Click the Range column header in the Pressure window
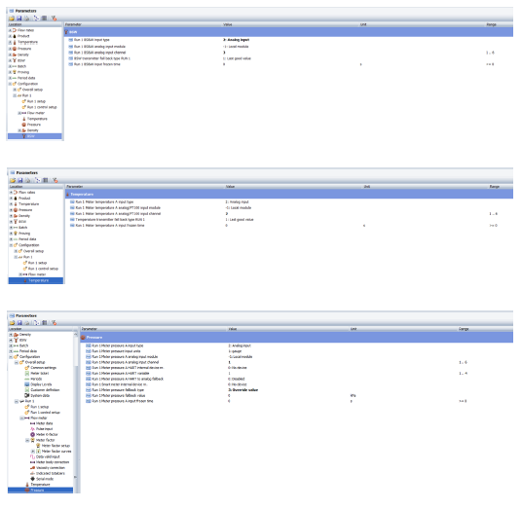 pyautogui.click(x=464, y=329)
